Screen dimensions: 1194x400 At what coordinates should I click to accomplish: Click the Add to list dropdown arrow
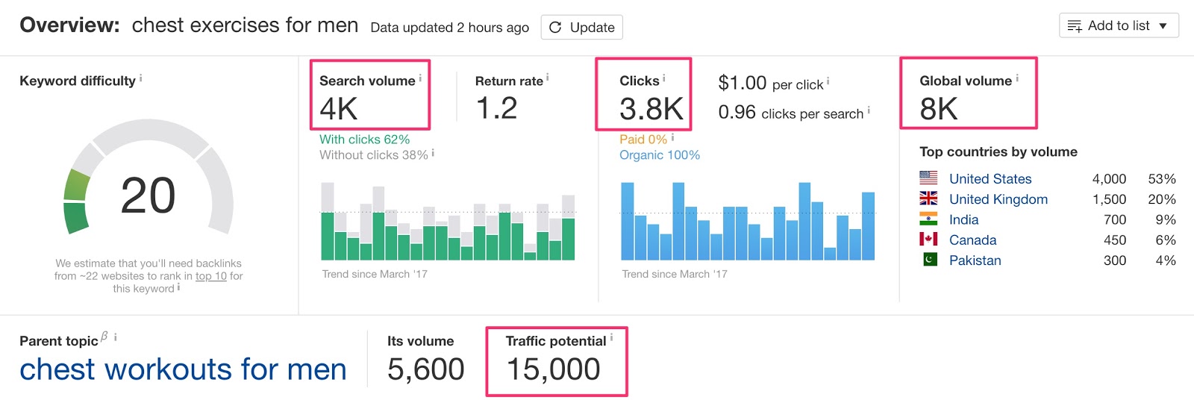pos(1163,26)
